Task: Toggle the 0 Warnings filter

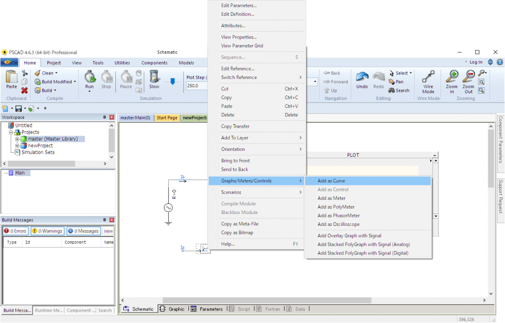Action: [x=47, y=231]
